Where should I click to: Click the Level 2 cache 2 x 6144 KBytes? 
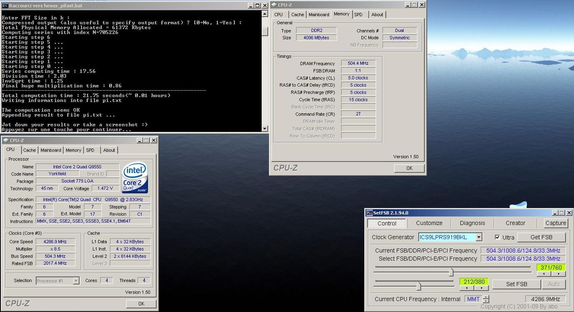click(130, 256)
